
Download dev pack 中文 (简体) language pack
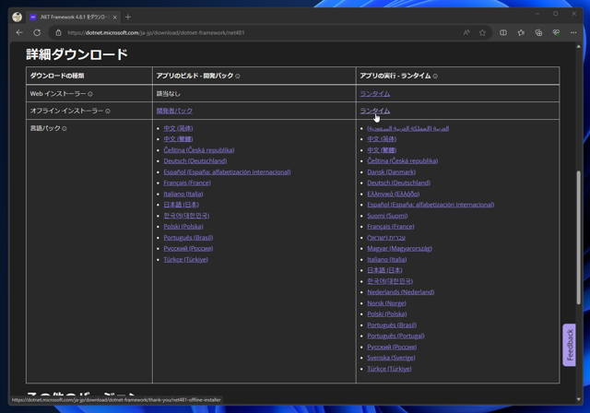click(178, 128)
